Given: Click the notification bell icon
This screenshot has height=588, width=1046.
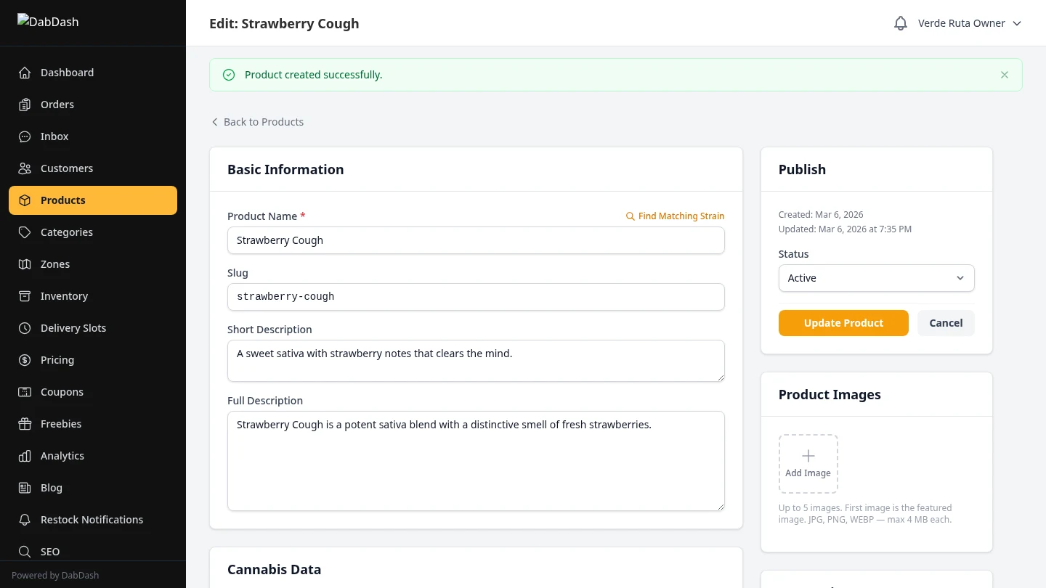Looking at the screenshot, I should 900,23.
